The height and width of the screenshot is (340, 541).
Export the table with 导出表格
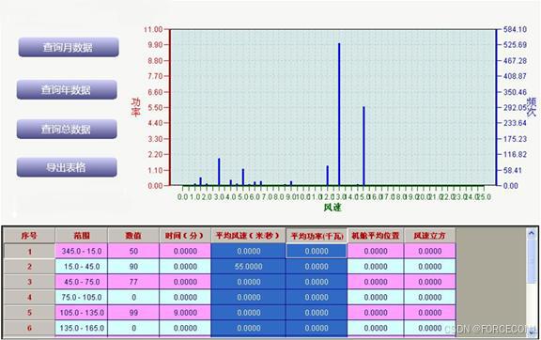click(x=67, y=167)
